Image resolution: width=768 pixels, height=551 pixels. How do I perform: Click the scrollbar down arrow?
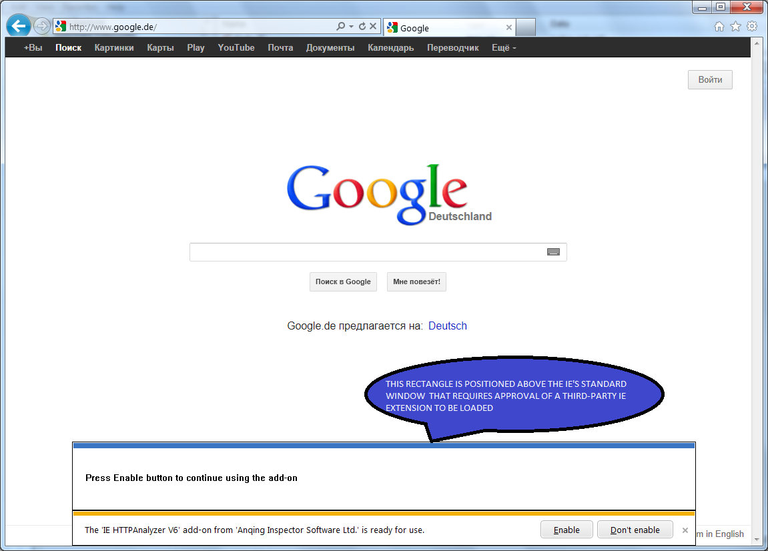pos(757,539)
